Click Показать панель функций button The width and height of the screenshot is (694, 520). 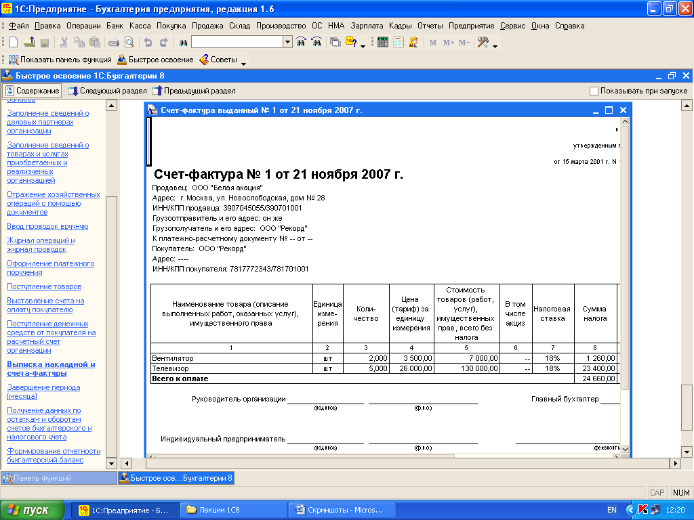(60, 60)
